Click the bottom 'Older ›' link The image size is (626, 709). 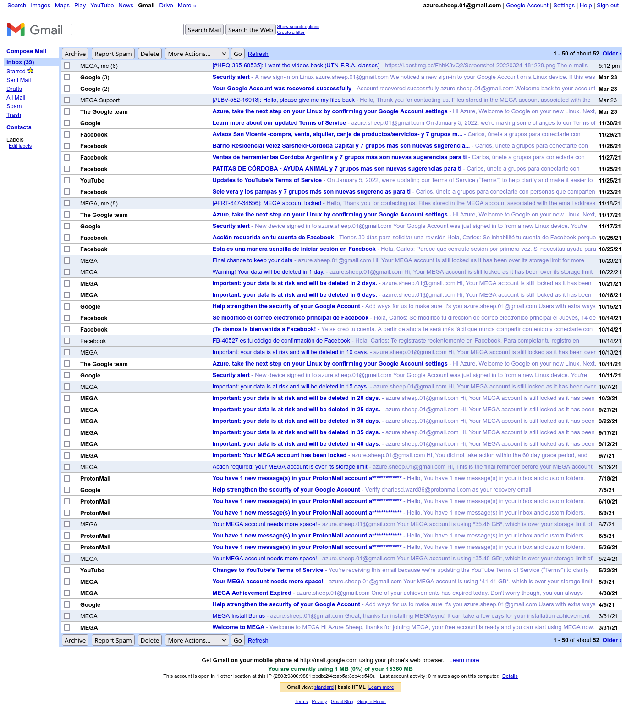[x=612, y=640]
